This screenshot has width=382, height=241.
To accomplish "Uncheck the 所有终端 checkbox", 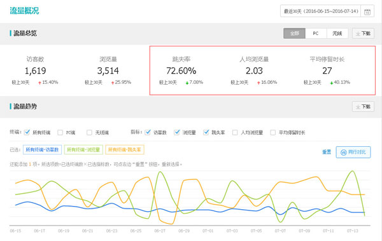I will tap(27, 132).
